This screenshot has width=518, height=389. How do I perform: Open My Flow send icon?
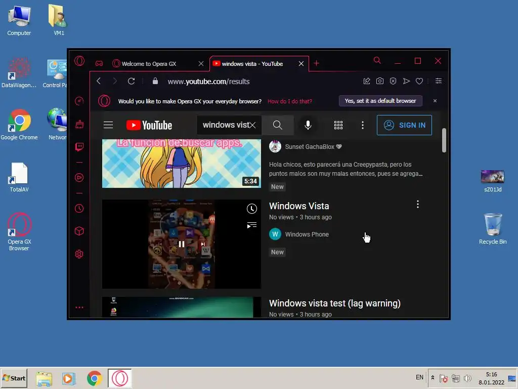point(406,81)
